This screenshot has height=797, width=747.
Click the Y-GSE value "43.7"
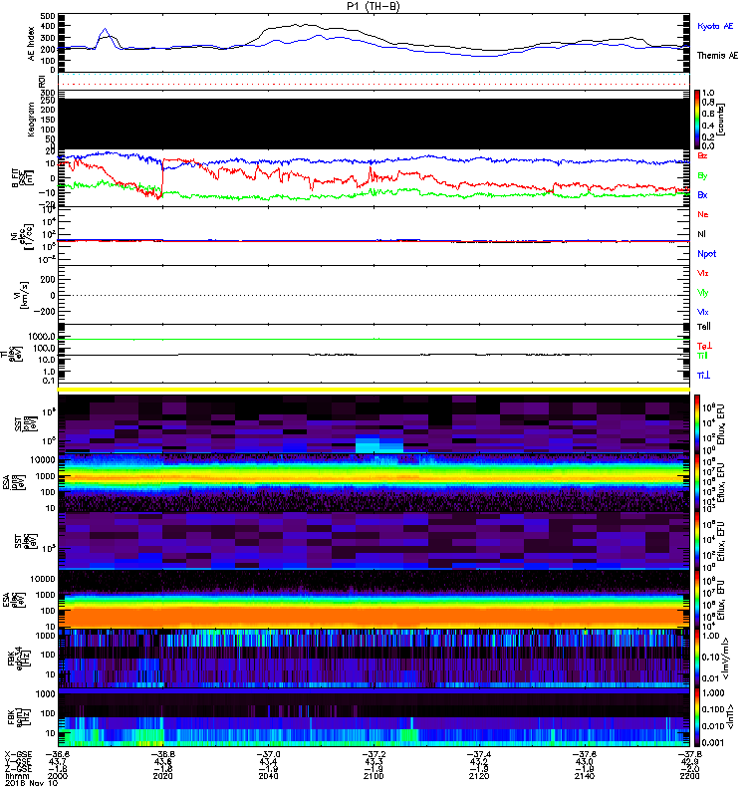pos(57,762)
